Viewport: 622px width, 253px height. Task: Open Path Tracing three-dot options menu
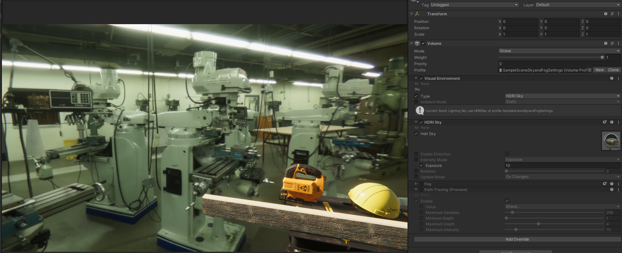(618, 190)
